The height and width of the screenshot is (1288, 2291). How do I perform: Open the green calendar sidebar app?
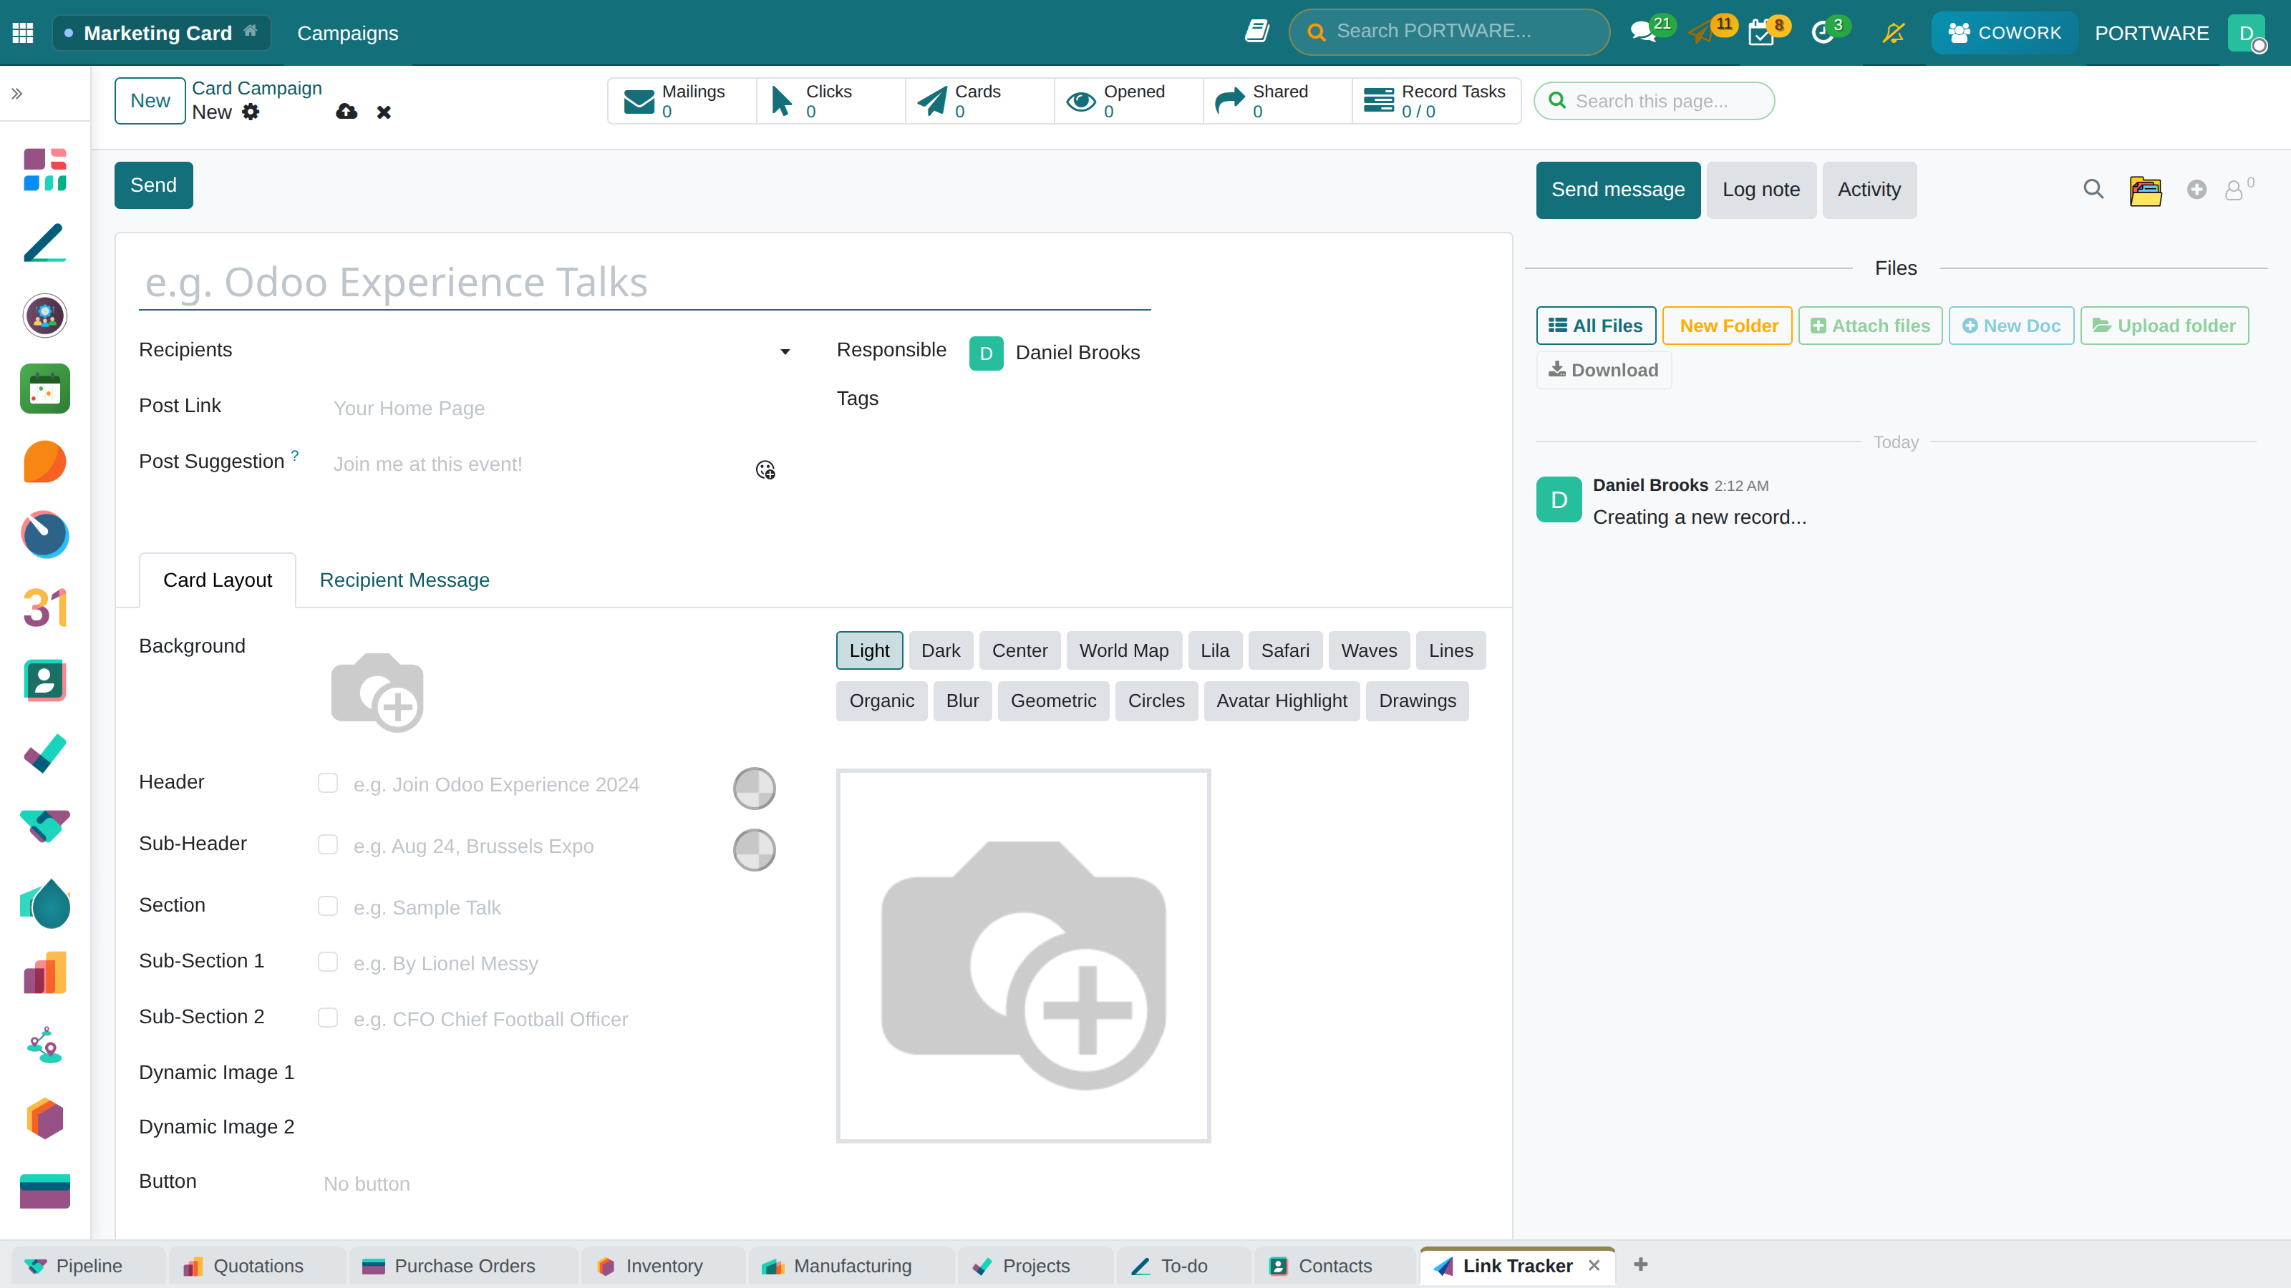pyautogui.click(x=45, y=389)
